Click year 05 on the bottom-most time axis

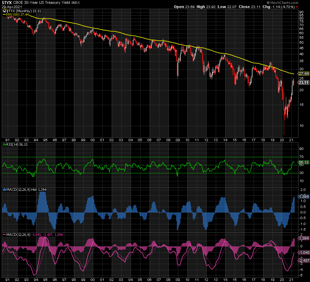[140, 280]
